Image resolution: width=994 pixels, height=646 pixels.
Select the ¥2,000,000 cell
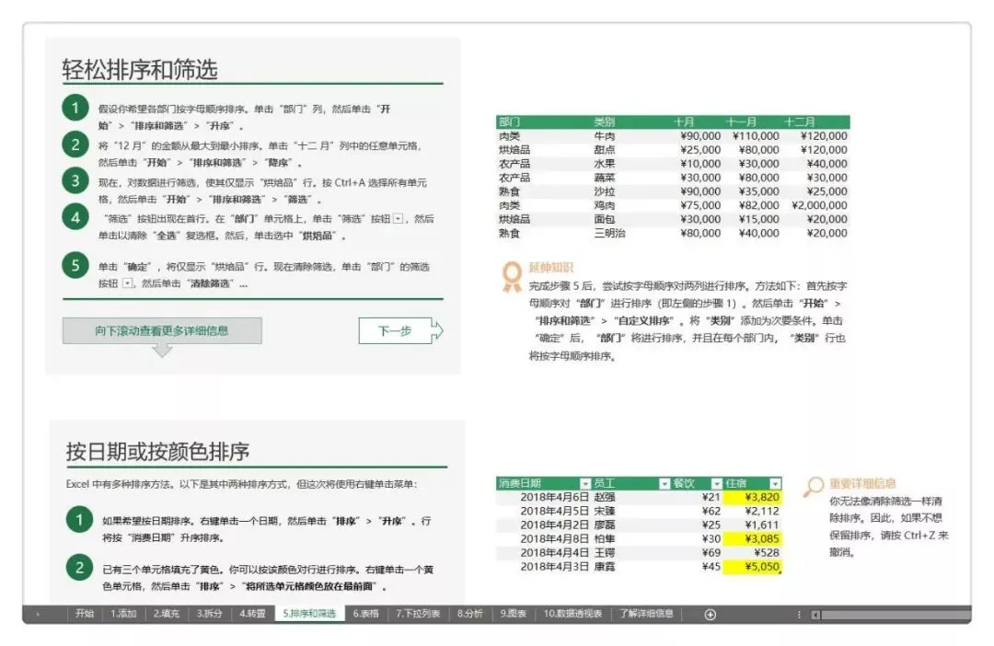click(x=815, y=205)
